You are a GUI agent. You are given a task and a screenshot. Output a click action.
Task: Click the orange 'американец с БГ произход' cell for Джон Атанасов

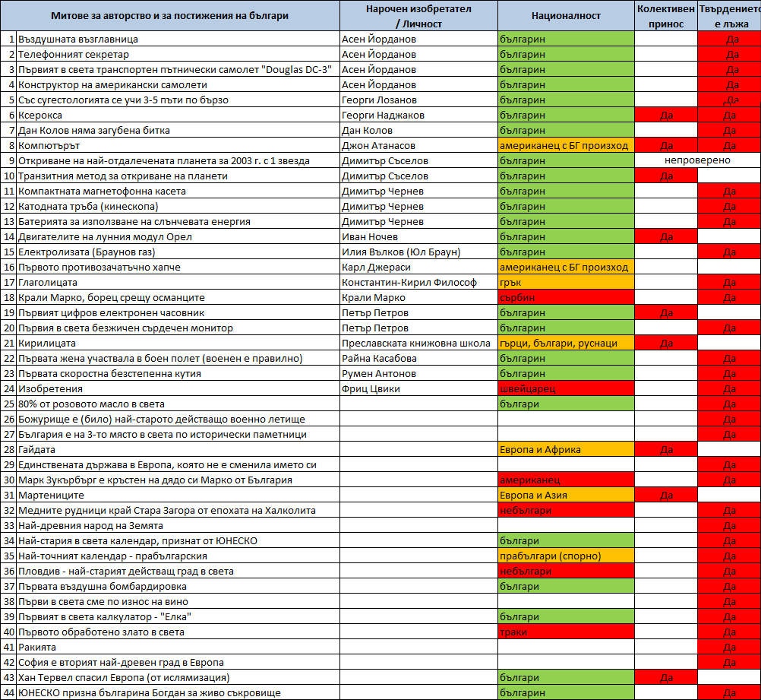click(566, 145)
